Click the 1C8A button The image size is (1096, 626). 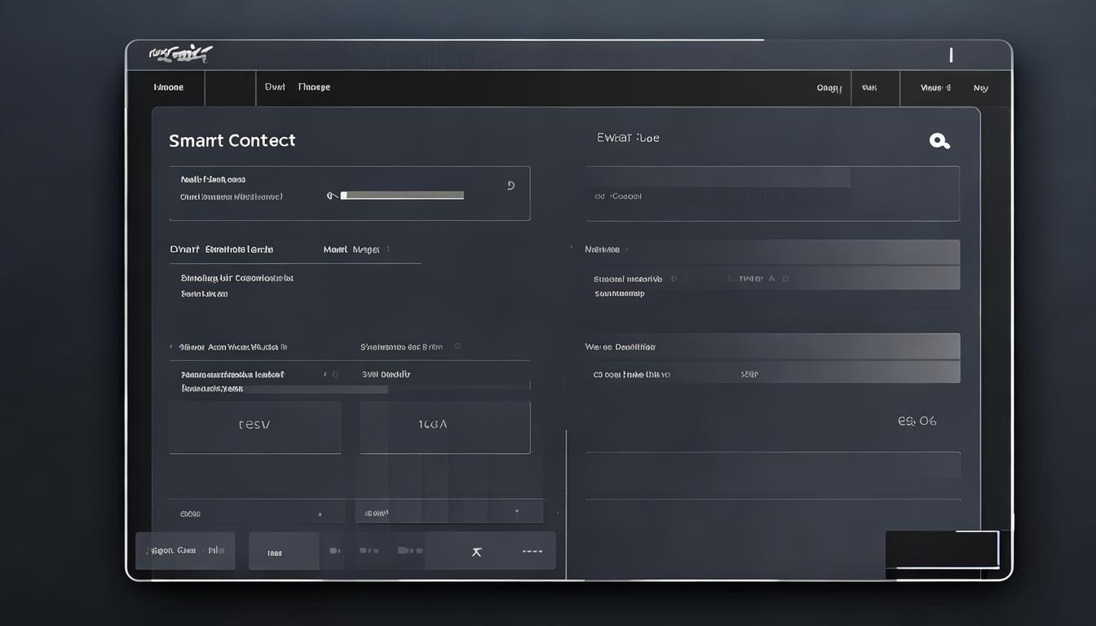(x=445, y=427)
